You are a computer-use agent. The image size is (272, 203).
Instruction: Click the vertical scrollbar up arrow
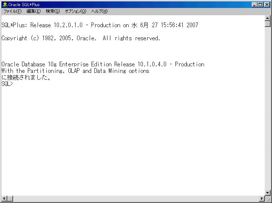pyautogui.click(x=268, y=18)
